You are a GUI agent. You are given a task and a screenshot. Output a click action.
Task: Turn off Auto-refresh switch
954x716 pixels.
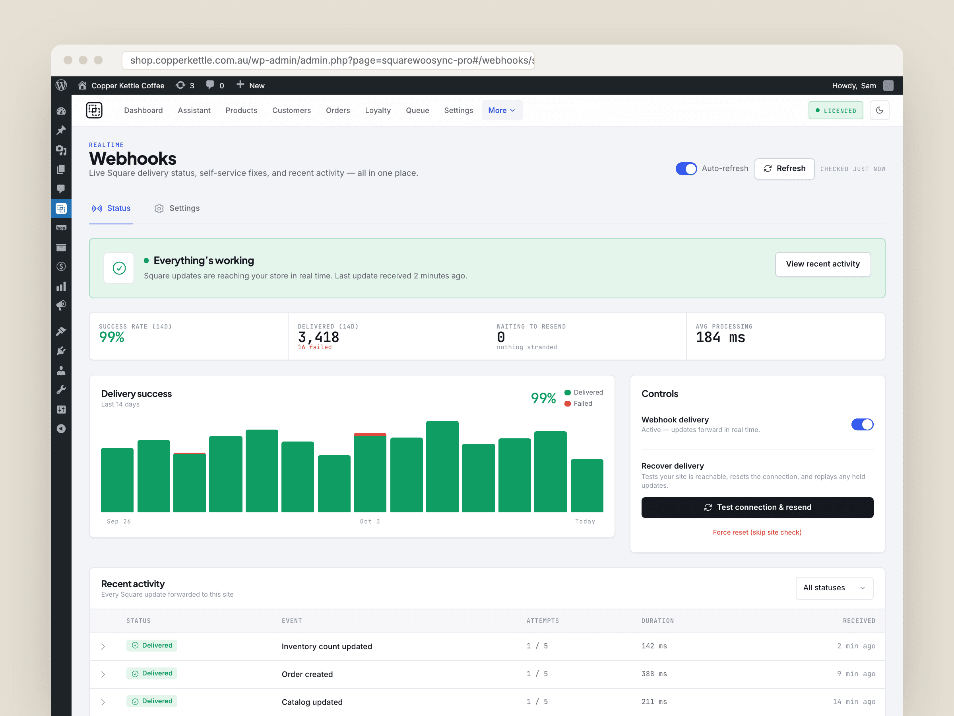[x=686, y=168]
